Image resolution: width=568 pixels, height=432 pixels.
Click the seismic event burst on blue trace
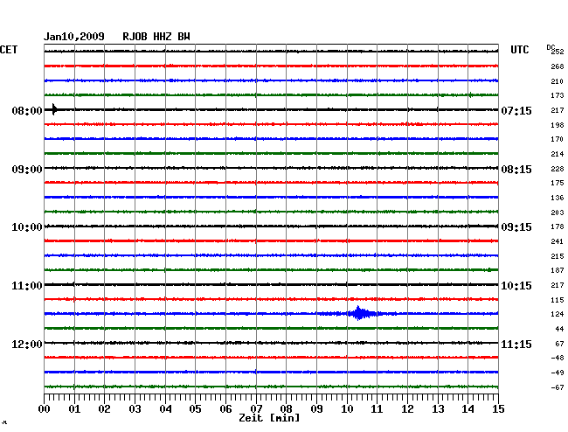363,313
